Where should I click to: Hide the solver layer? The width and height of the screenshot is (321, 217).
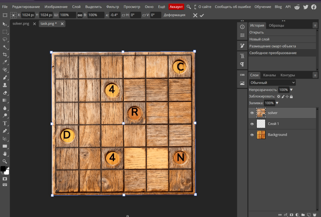click(252, 113)
